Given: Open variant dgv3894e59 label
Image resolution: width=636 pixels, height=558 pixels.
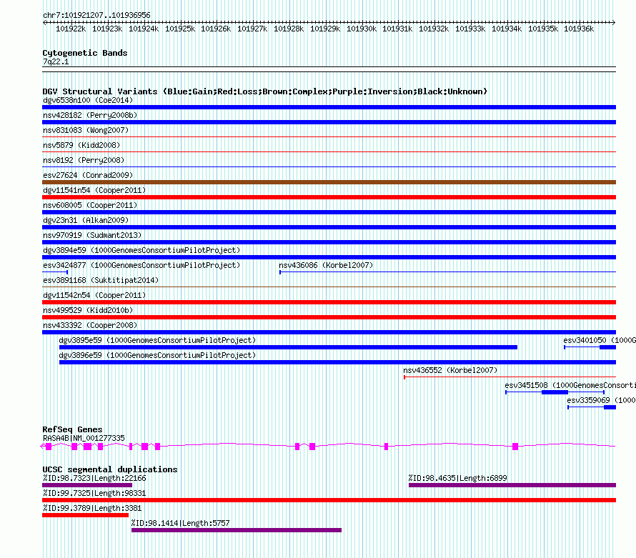Looking at the screenshot, I should [x=141, y=250].
